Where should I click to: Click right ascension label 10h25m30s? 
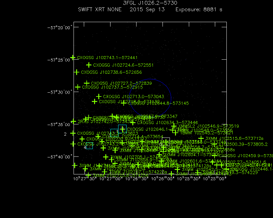tap(189, 179)
